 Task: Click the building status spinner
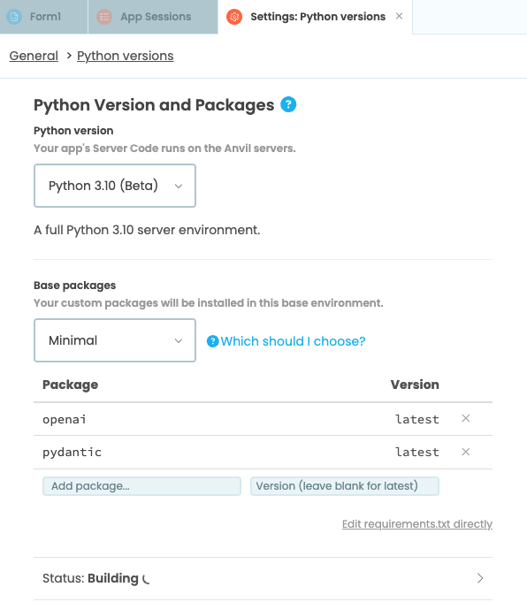tap(146, 579)
